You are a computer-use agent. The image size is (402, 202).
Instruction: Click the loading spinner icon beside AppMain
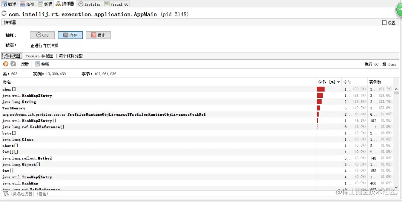pyautogui.click(x=4, y=13)
